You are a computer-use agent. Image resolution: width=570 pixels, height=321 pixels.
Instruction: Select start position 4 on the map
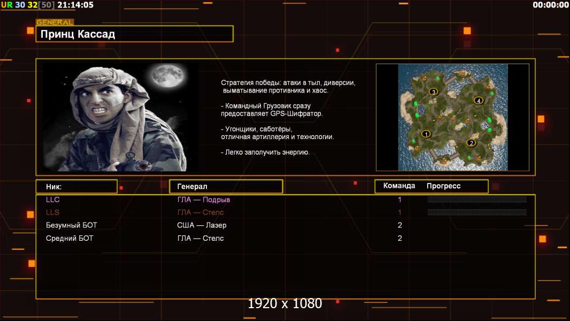[x=479, y=101]
